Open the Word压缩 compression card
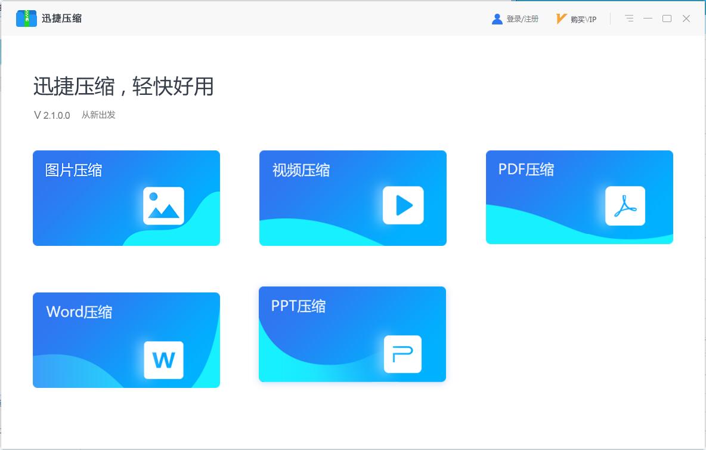Screen dimensions: 706x450 pyautogui.click(x=126, y=339)
